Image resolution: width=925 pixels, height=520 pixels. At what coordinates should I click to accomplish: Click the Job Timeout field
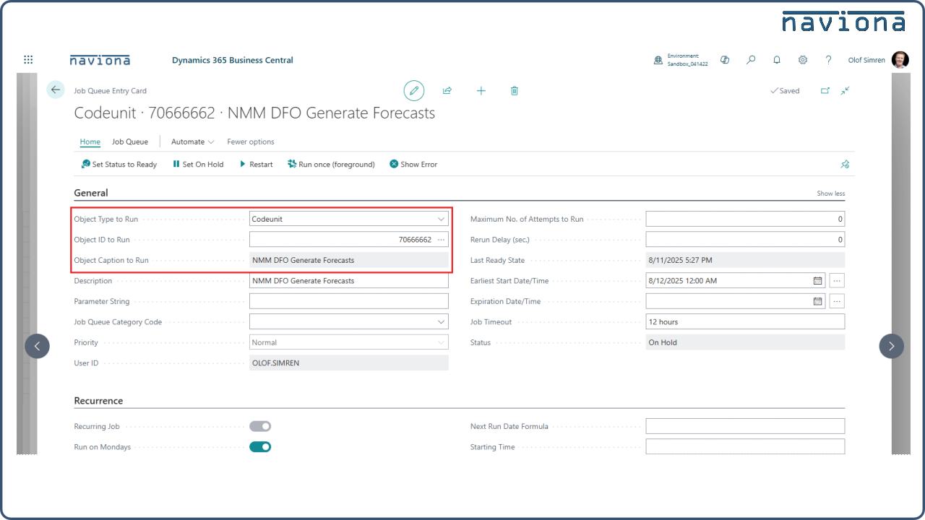[745, 322]
